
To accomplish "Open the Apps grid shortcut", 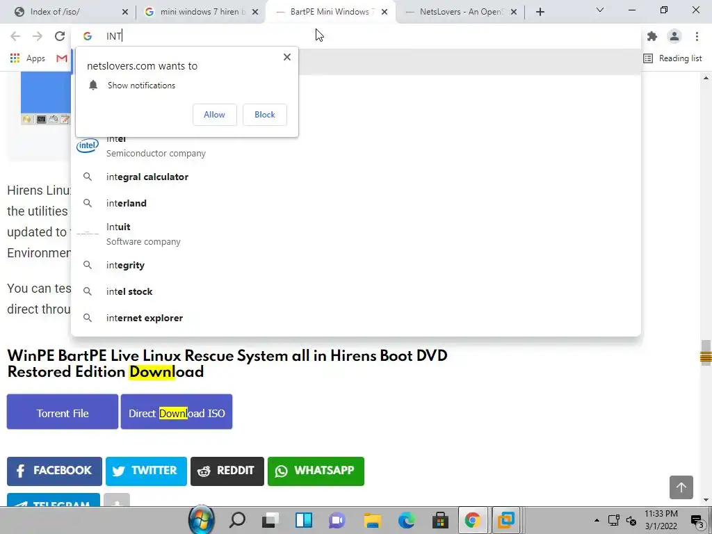I will tap(28, 58).
